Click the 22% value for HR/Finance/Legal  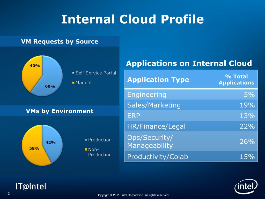[x=247, y=126]
